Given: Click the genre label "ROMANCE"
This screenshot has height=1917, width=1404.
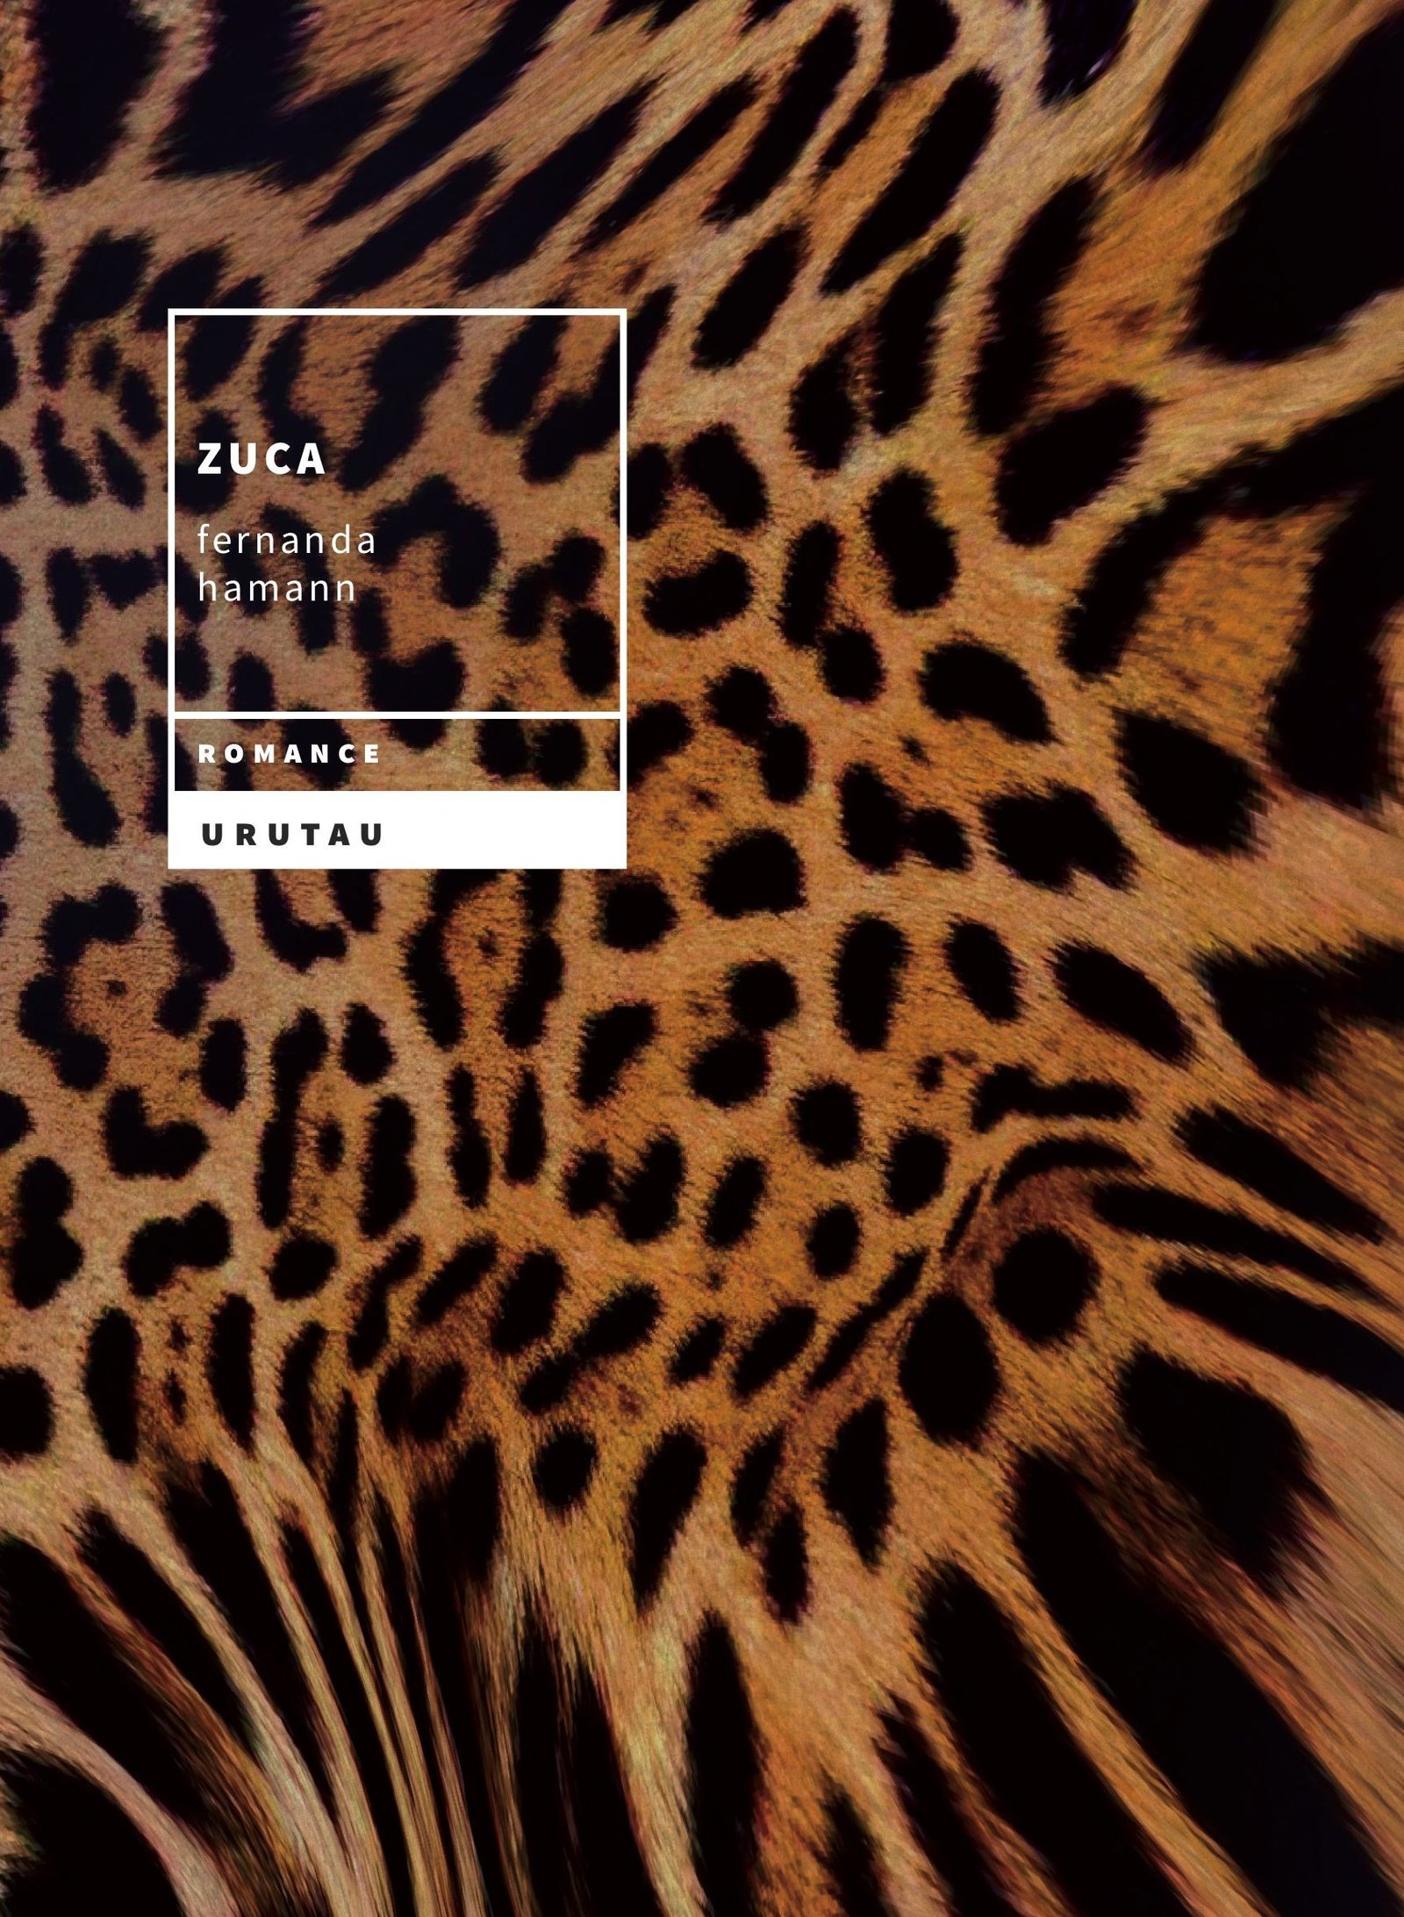Looking at the screenshot, I should coord(290,754).
